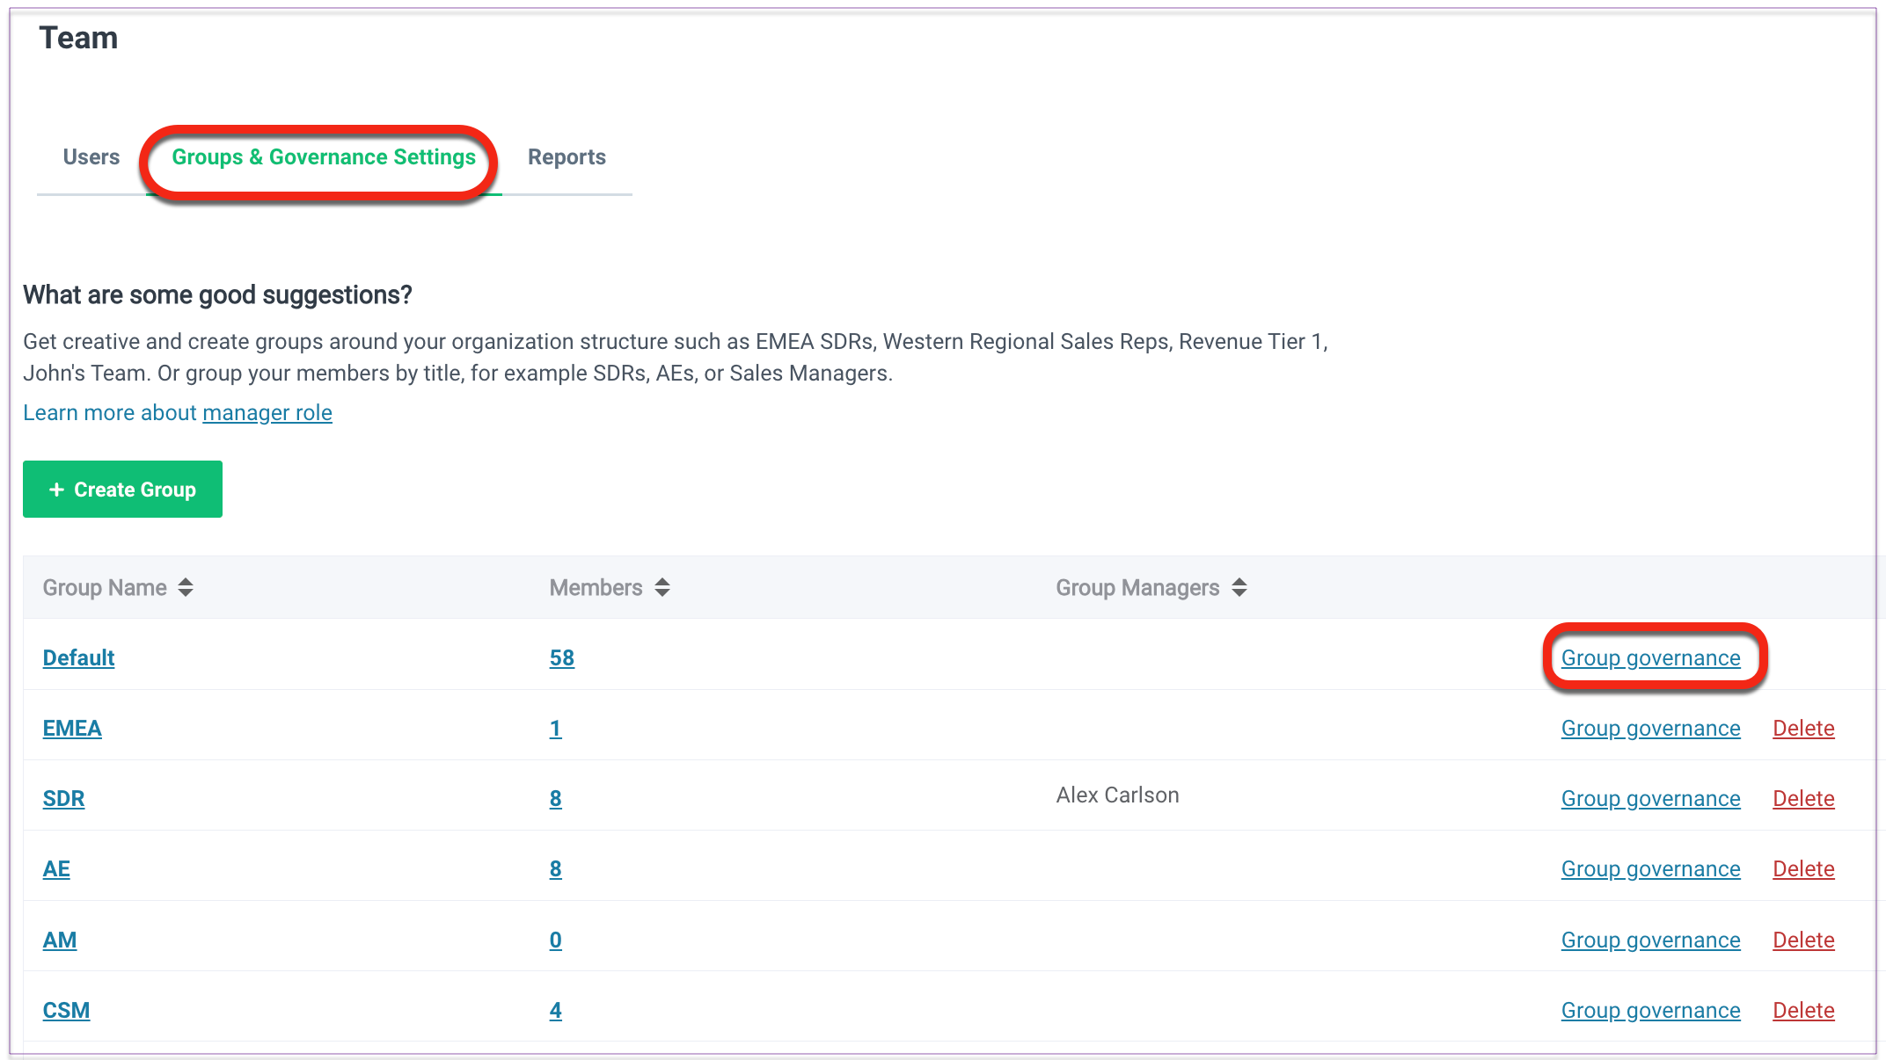
Task: Sort table by Group Name arrows
Action: [185, 587]
